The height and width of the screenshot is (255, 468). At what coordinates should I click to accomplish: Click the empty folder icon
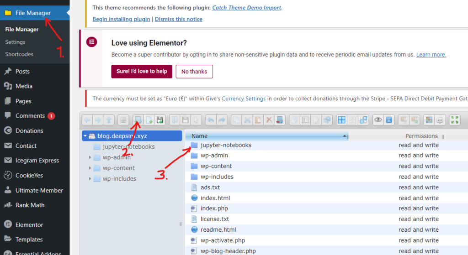tap(280, 120)
